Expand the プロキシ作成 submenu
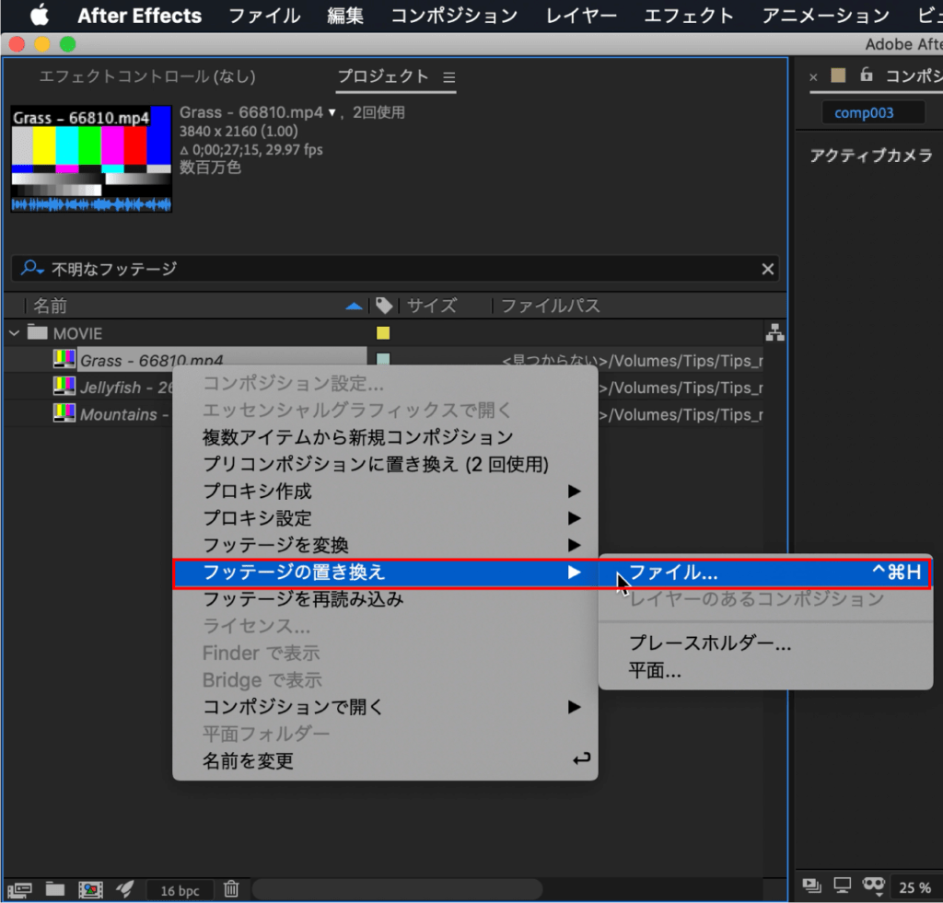The width and height of the screenshot is (943, 903). [x=385, y=492]
